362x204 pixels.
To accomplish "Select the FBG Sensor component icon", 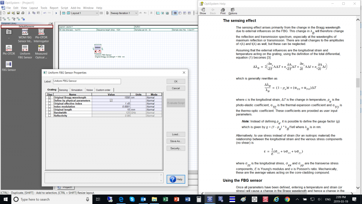I will tap(9, 64).
